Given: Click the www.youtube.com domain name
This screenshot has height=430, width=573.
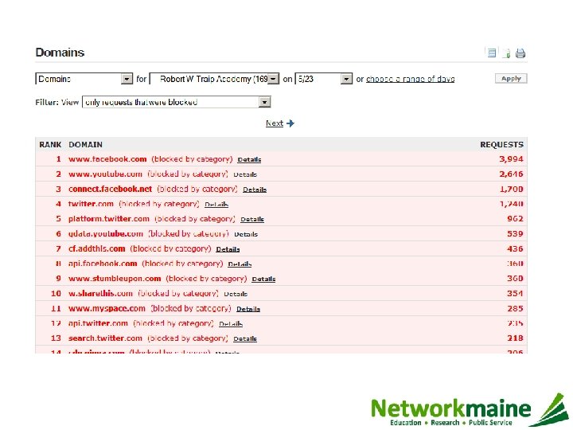Looking at the screenshot, I should 105,174.
